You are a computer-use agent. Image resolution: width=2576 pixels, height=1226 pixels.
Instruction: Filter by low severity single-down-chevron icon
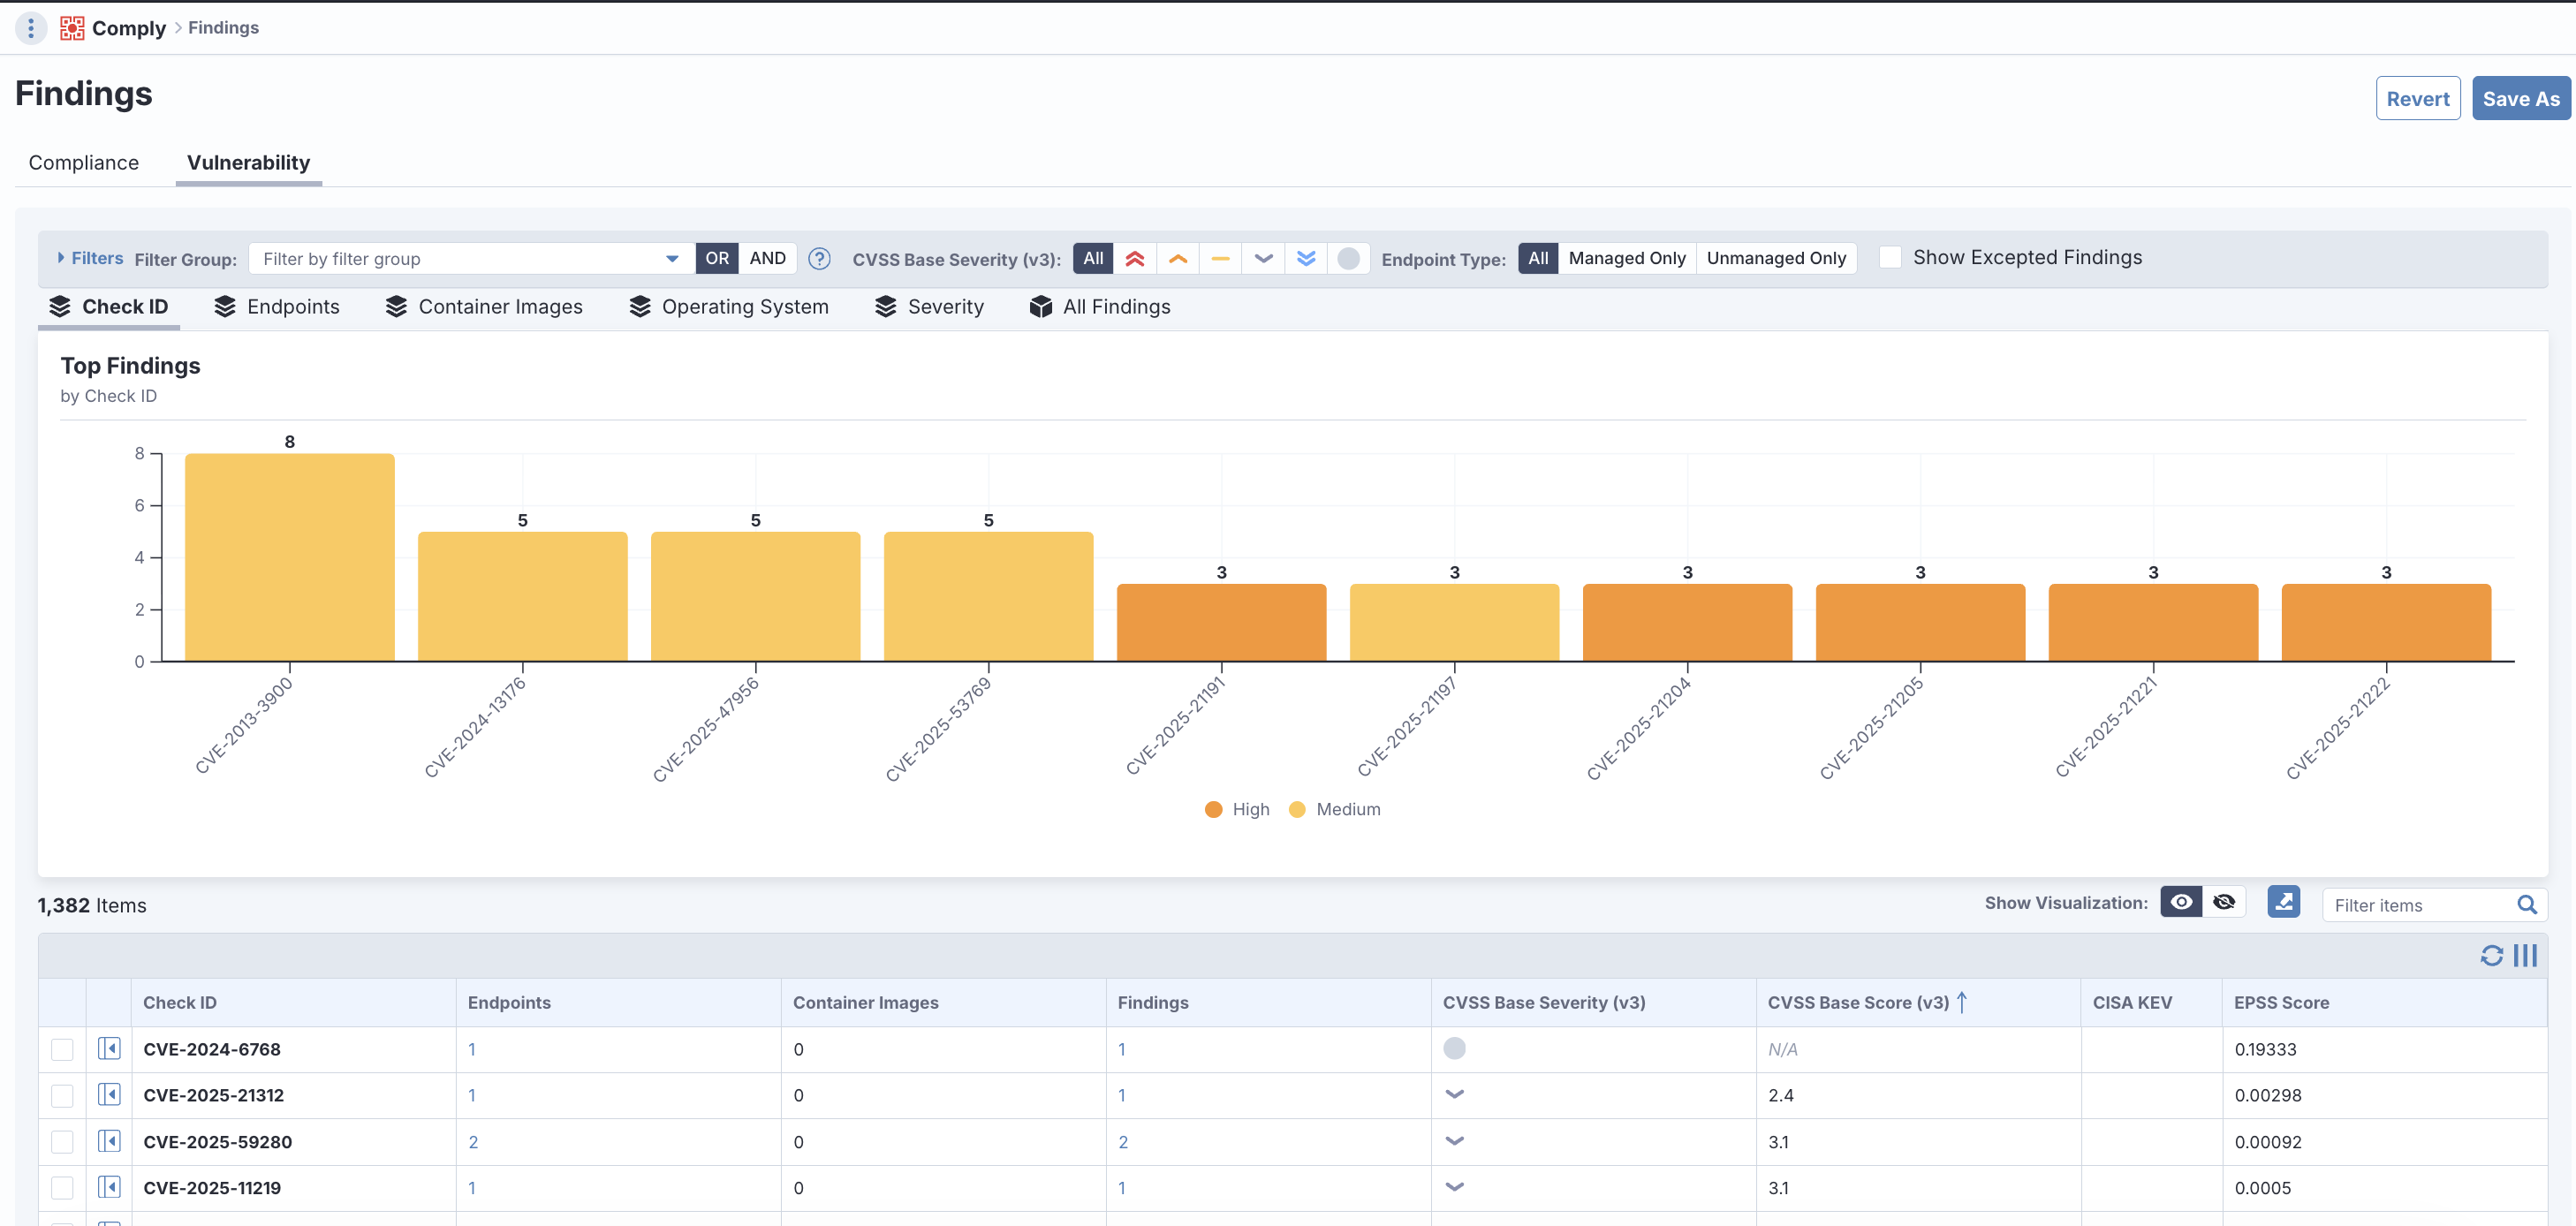pos(1263,259)
